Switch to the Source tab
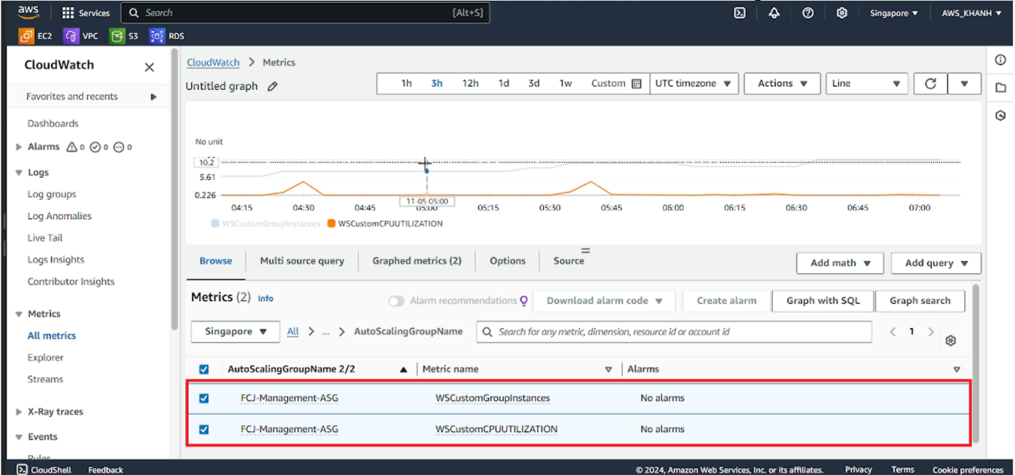The image size is (1015, 475). [x=569, y=261]
